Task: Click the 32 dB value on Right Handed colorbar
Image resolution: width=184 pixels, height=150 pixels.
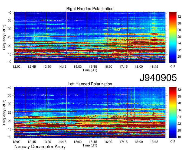Action: [179, 17]
